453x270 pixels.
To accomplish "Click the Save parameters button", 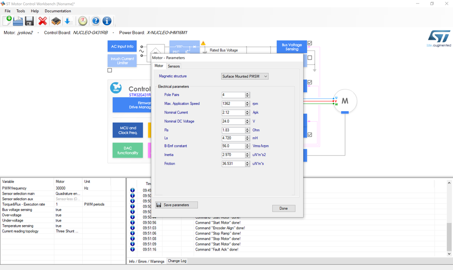I will (176, 205).
